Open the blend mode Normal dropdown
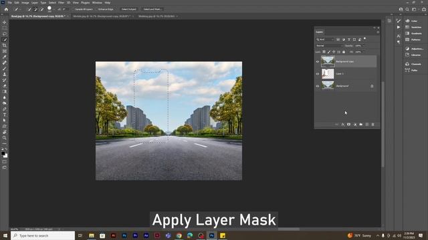Viewport: 428px width, 240px height. [x=329, y=46]
